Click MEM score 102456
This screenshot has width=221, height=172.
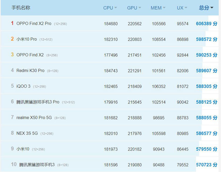[x=159, y=55]
